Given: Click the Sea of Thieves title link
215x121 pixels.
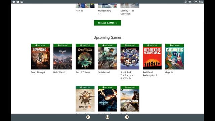Looking at the screenshot, I should (x=83, y=72).
